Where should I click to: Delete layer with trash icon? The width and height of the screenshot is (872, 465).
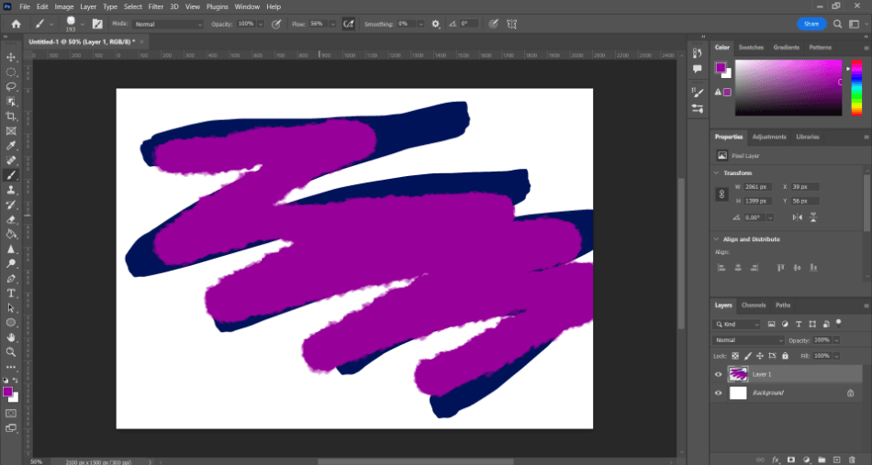click(x=852, y=460)
